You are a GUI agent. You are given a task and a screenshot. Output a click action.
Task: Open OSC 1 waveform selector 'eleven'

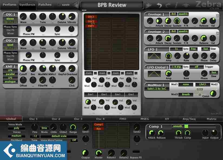[10, 19]
